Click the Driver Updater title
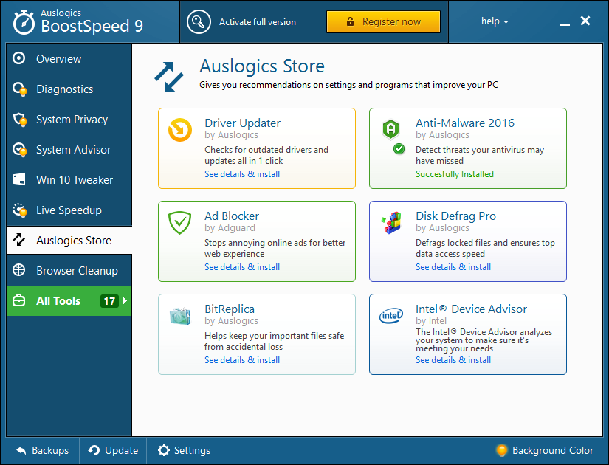The height and width of the screenshot is (465, 609). coord(242,123)
